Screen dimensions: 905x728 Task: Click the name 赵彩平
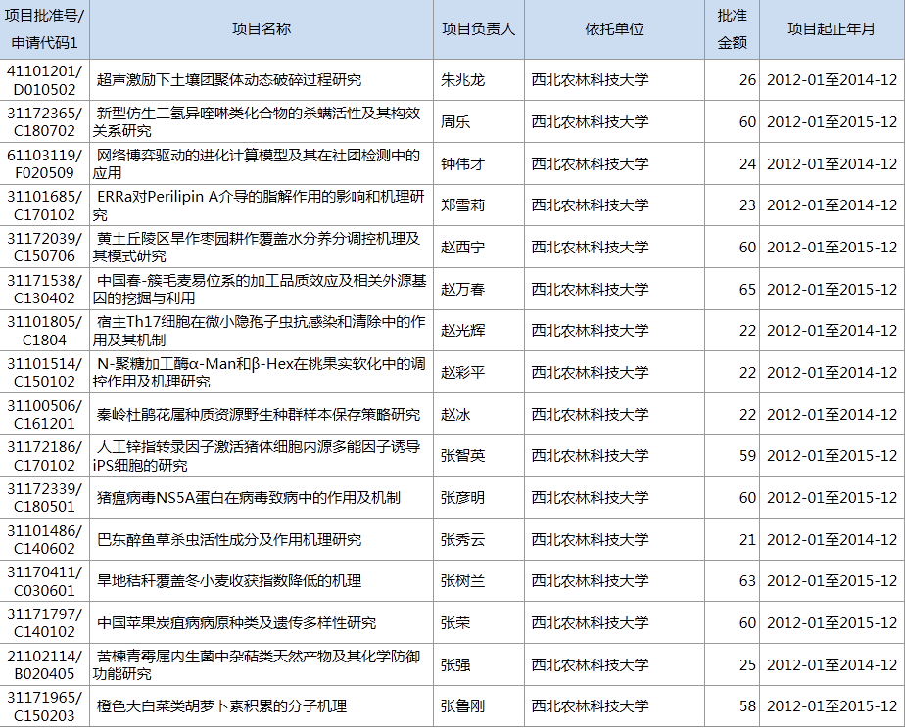pyautogui.click(x=463, y=373)
